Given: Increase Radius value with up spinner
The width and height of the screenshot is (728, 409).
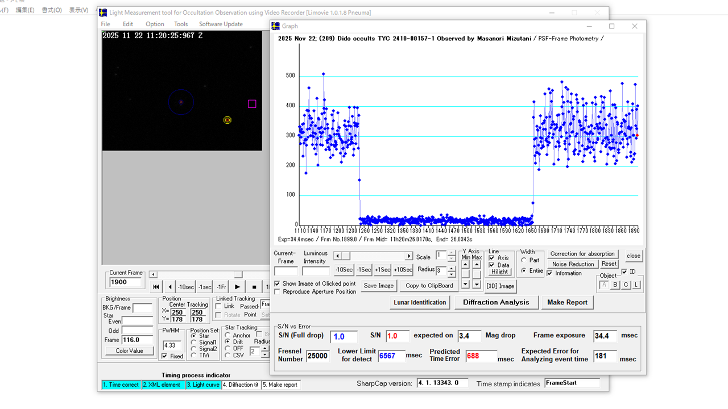Looking at the screenshot, I should pos(452,268).
